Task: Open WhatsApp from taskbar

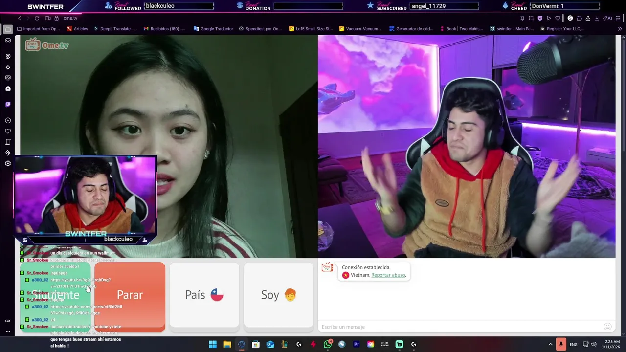Action: pos(328,344)
